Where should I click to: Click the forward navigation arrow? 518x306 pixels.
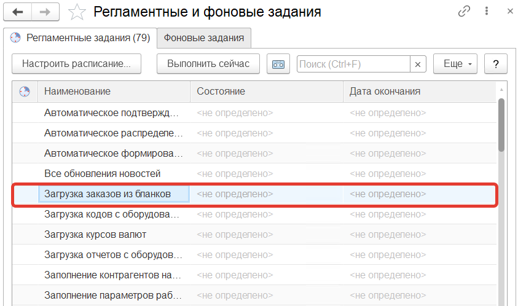pos(45,12)
